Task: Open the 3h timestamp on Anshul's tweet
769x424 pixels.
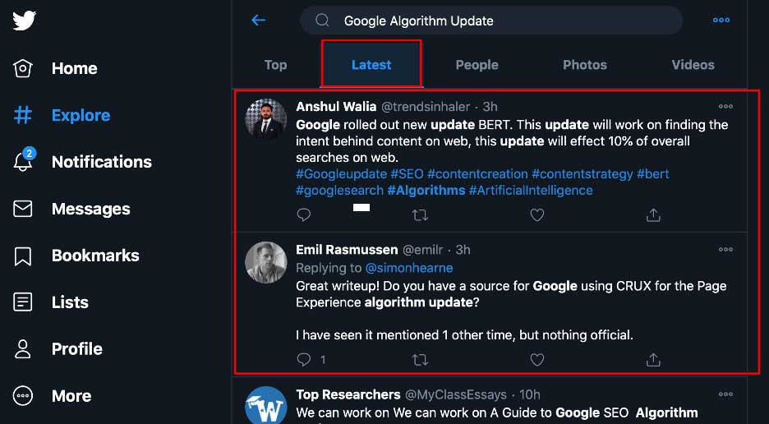Action: [490, 107]
